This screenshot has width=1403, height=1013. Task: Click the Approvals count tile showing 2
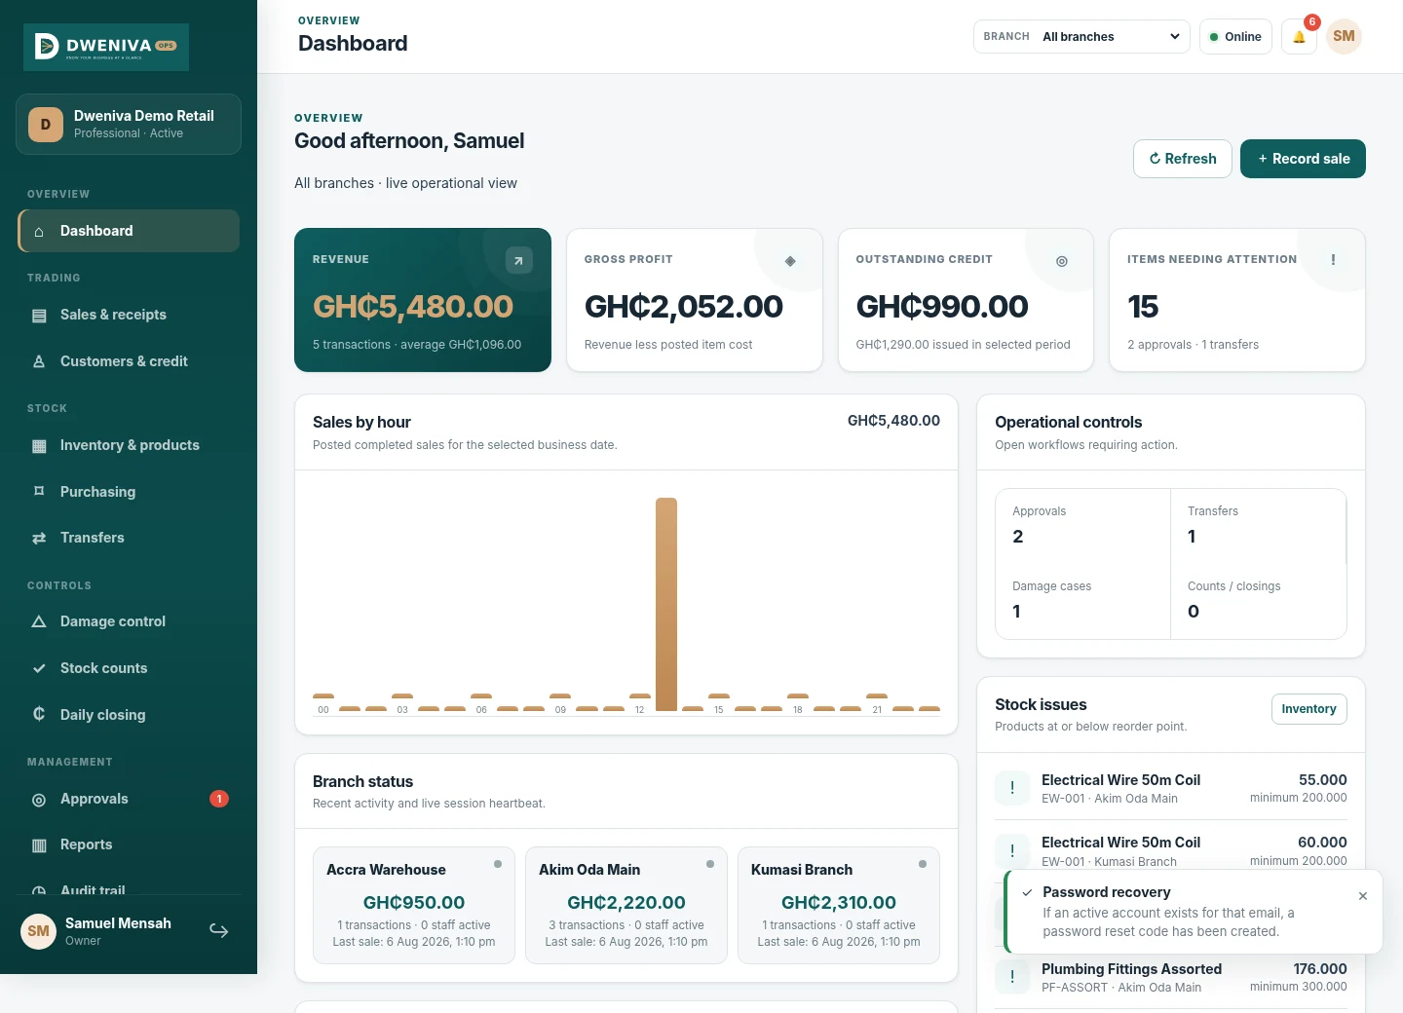coord(1082,526)
